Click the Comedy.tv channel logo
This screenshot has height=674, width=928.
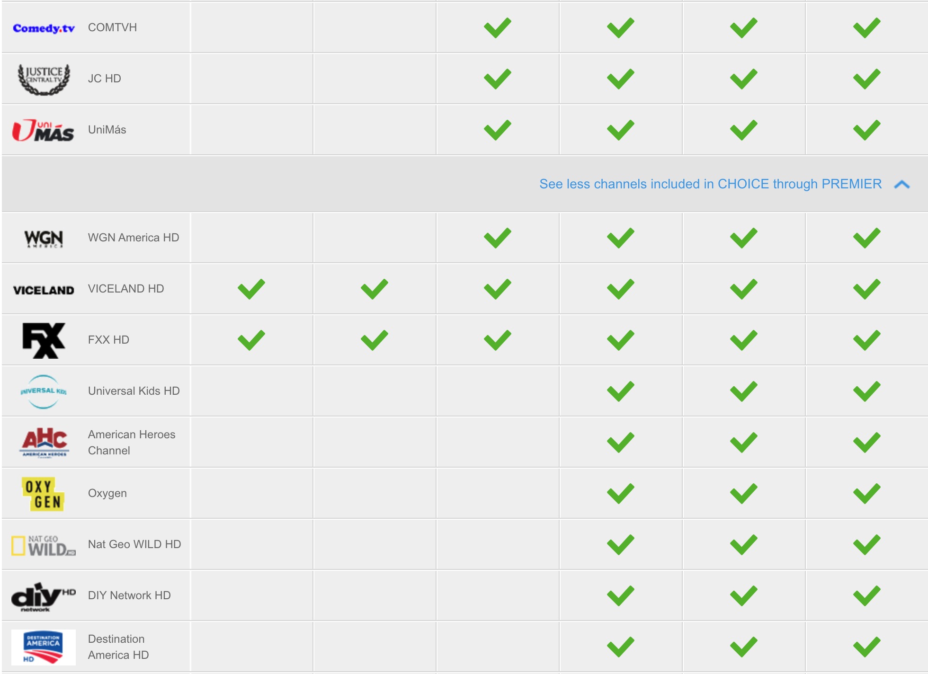[44, 28]
